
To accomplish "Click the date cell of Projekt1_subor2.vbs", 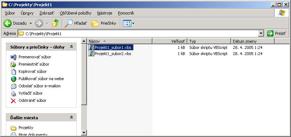I will (248, 54).
